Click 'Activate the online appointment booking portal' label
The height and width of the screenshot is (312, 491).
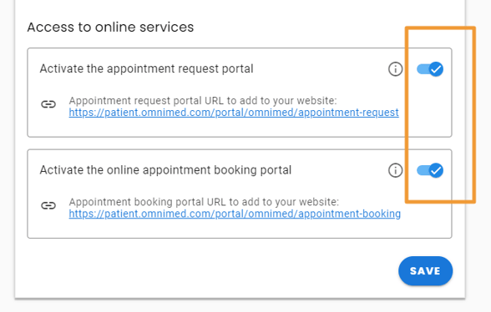pyautogui.click(x=165, y=170)
